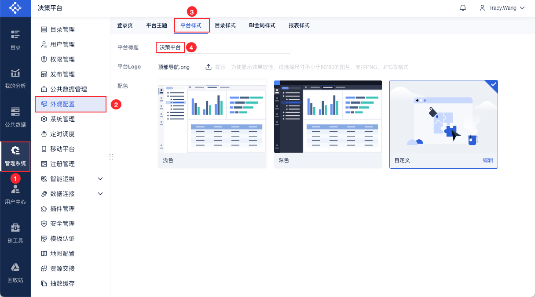Switch to the 登录页 tab
This screenshot has height=297, width=535.
tap(125, 25)
